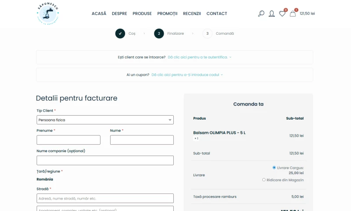Open the search magnifier icon
Screen dimensions: 351x211
[x=261, y=14]
